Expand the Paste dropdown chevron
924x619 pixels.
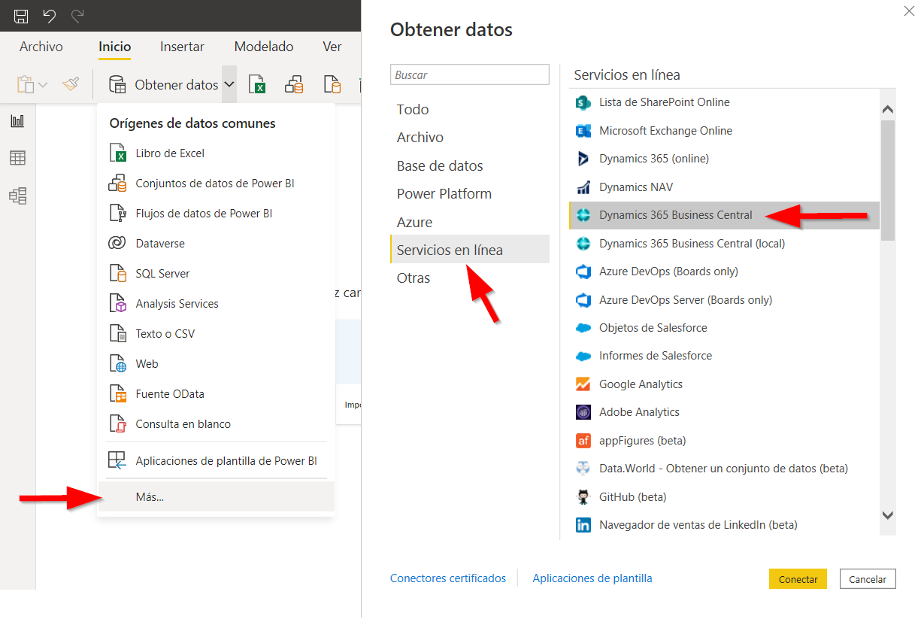click(43, 85)
